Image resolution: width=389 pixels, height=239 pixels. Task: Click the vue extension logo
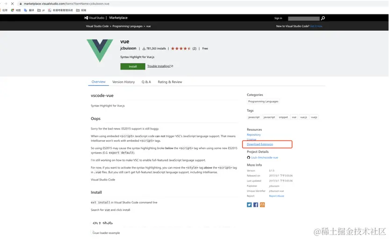tap(100, 50)
